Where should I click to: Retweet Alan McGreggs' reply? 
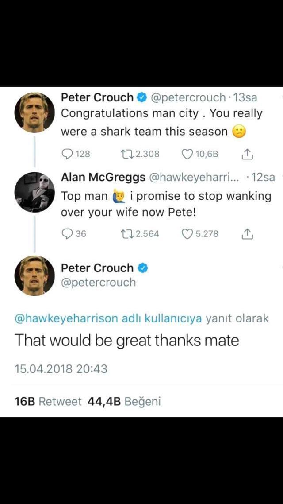pyautogui.click(x=126, y=234)
